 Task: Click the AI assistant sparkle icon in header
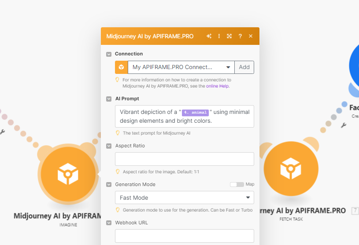tap(209, 36)
